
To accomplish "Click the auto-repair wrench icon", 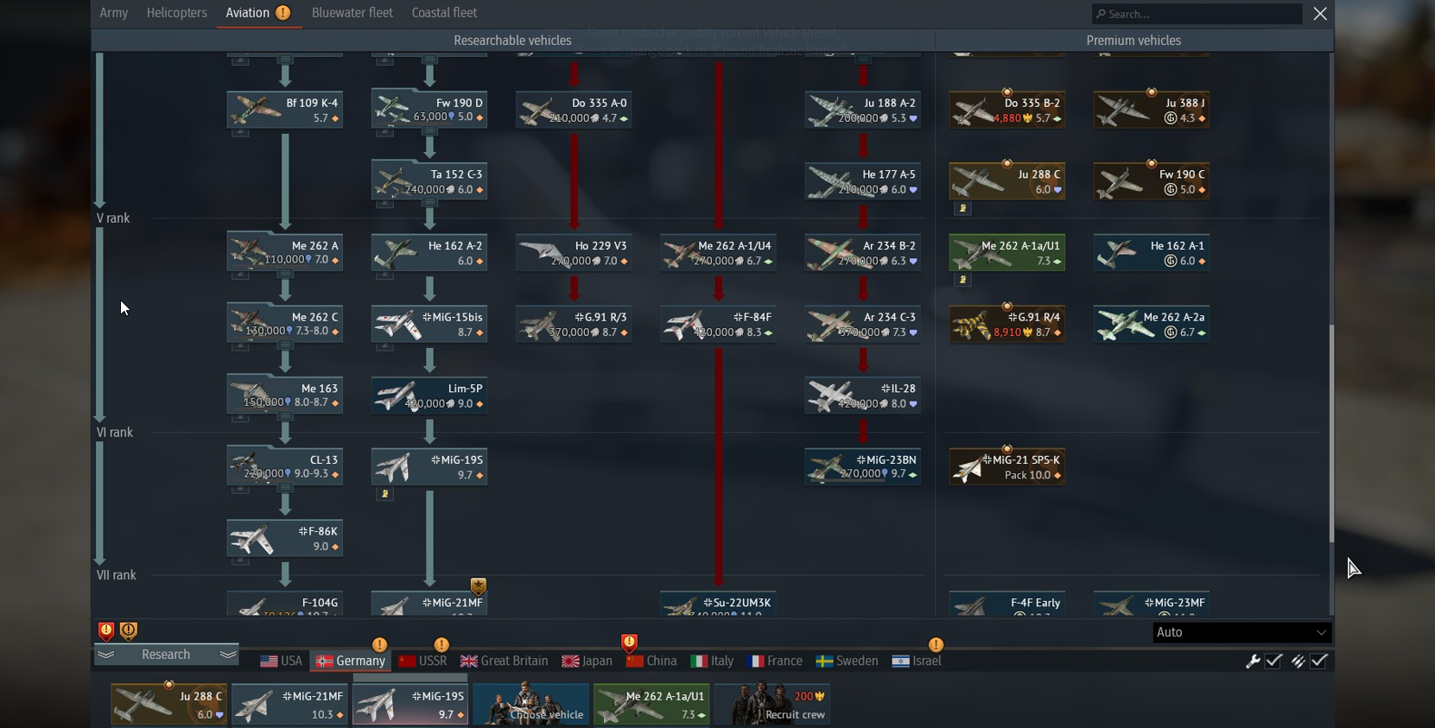I will click(1253, 661).
